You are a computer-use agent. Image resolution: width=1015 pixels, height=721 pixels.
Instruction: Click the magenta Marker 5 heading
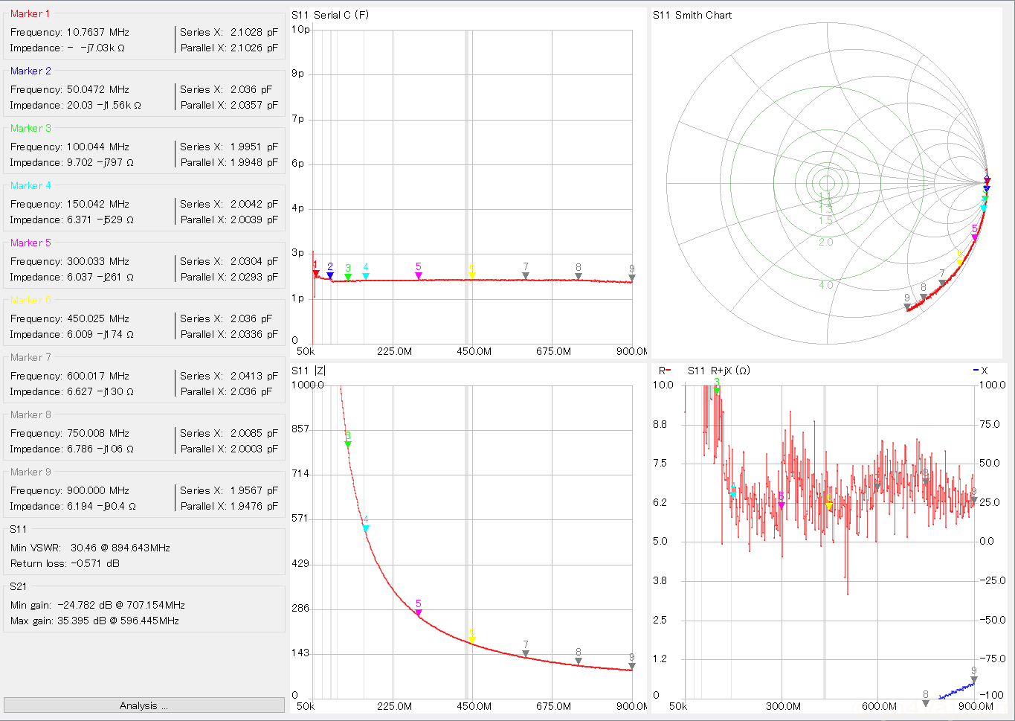point(30,243)
